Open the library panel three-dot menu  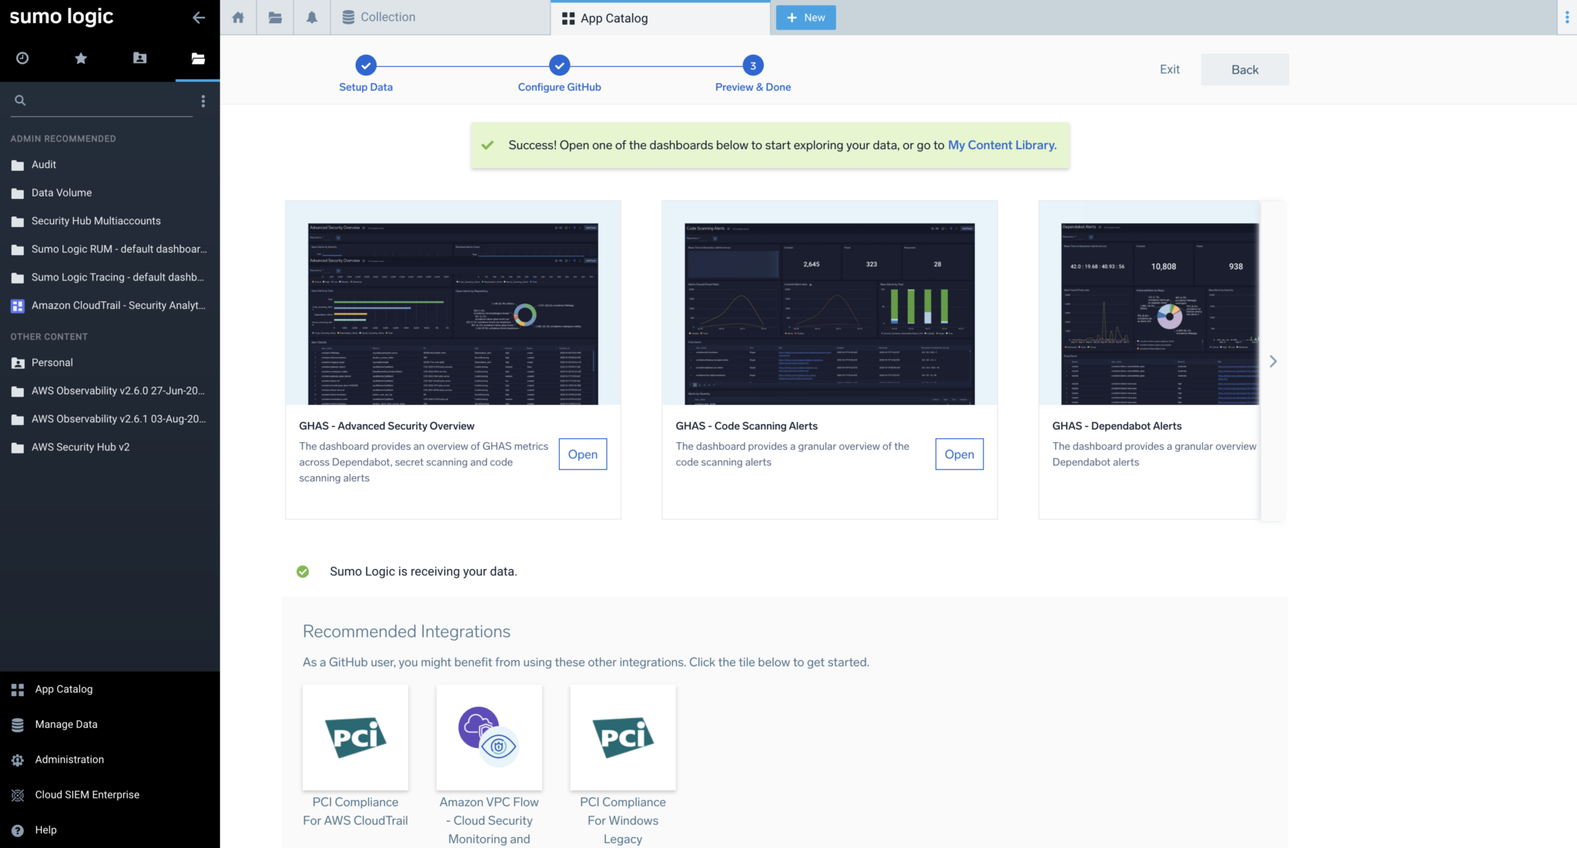point(203,100)
